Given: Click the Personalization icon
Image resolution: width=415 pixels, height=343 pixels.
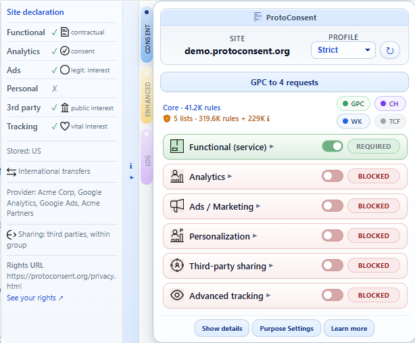Looking at the screenshot, I should 177,235.
